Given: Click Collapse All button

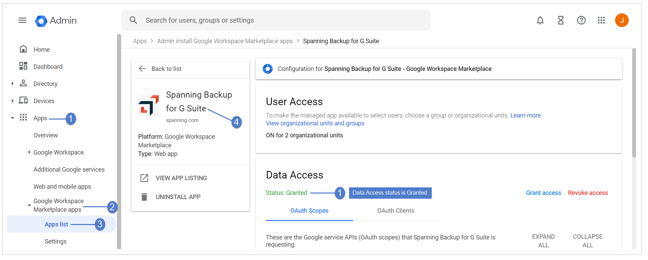Looking at the screenshot, I should click(588, 241).
